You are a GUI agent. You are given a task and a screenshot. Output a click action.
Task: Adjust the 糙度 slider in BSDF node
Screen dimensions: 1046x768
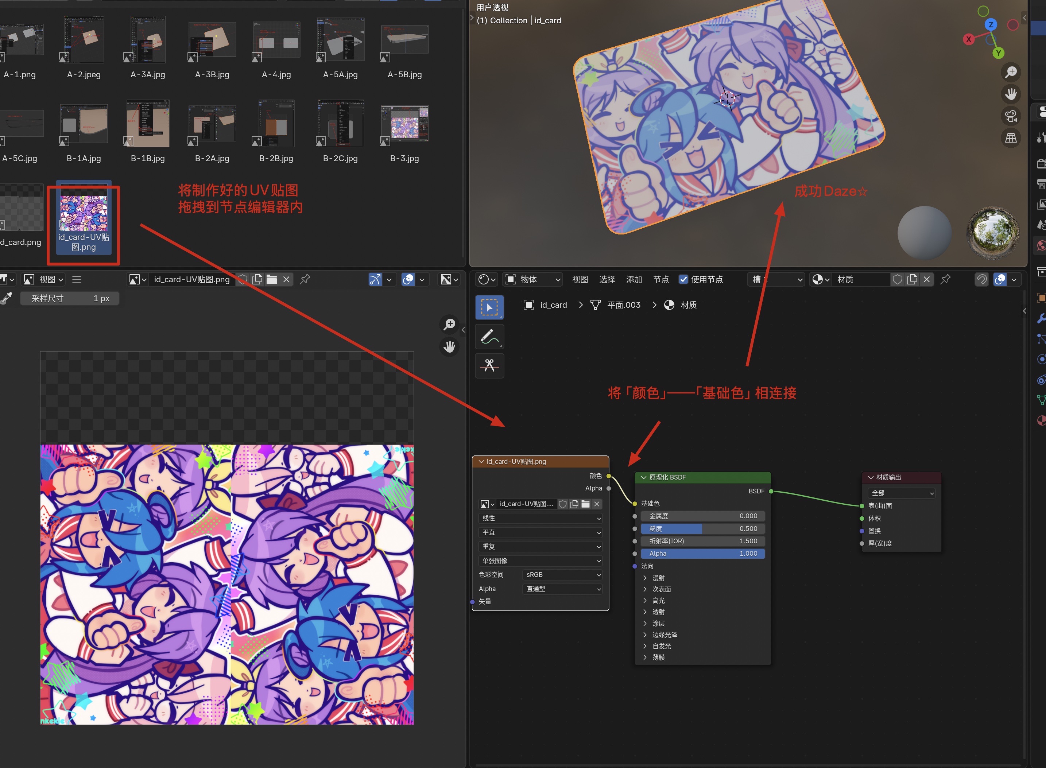(x=702, y=528)
